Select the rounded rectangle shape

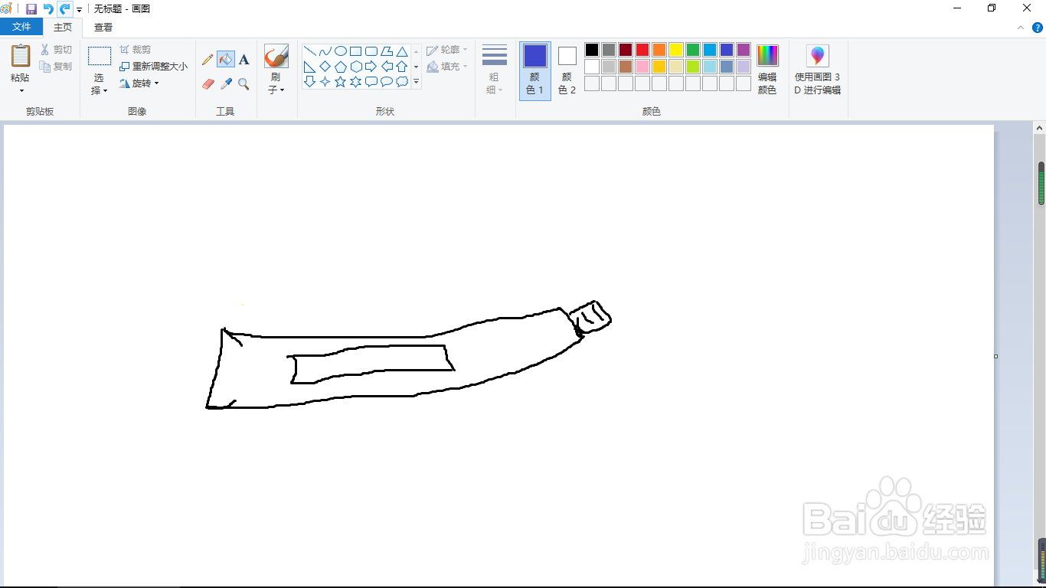coord(371,51)
